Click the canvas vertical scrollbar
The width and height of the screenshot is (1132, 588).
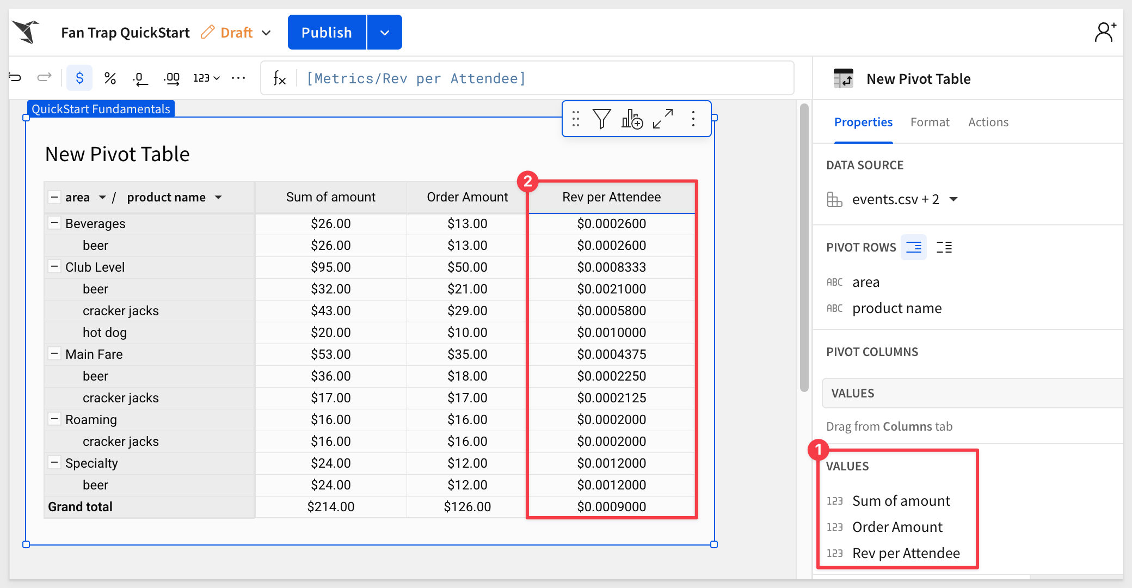click(804, 248)
